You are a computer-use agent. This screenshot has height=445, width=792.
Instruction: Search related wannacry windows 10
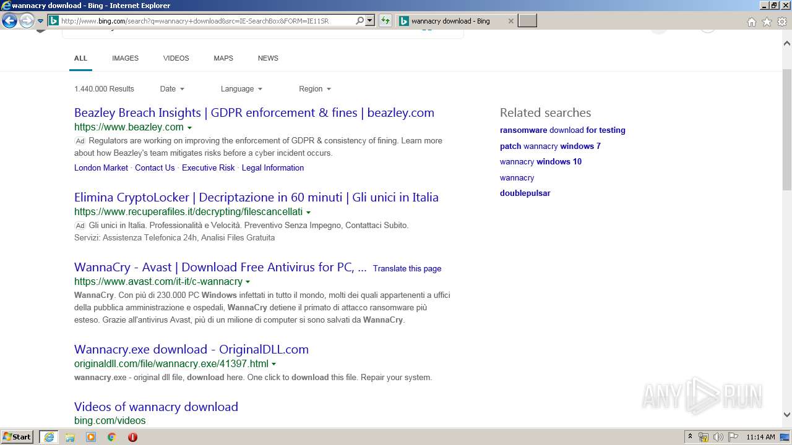point(541,161)
